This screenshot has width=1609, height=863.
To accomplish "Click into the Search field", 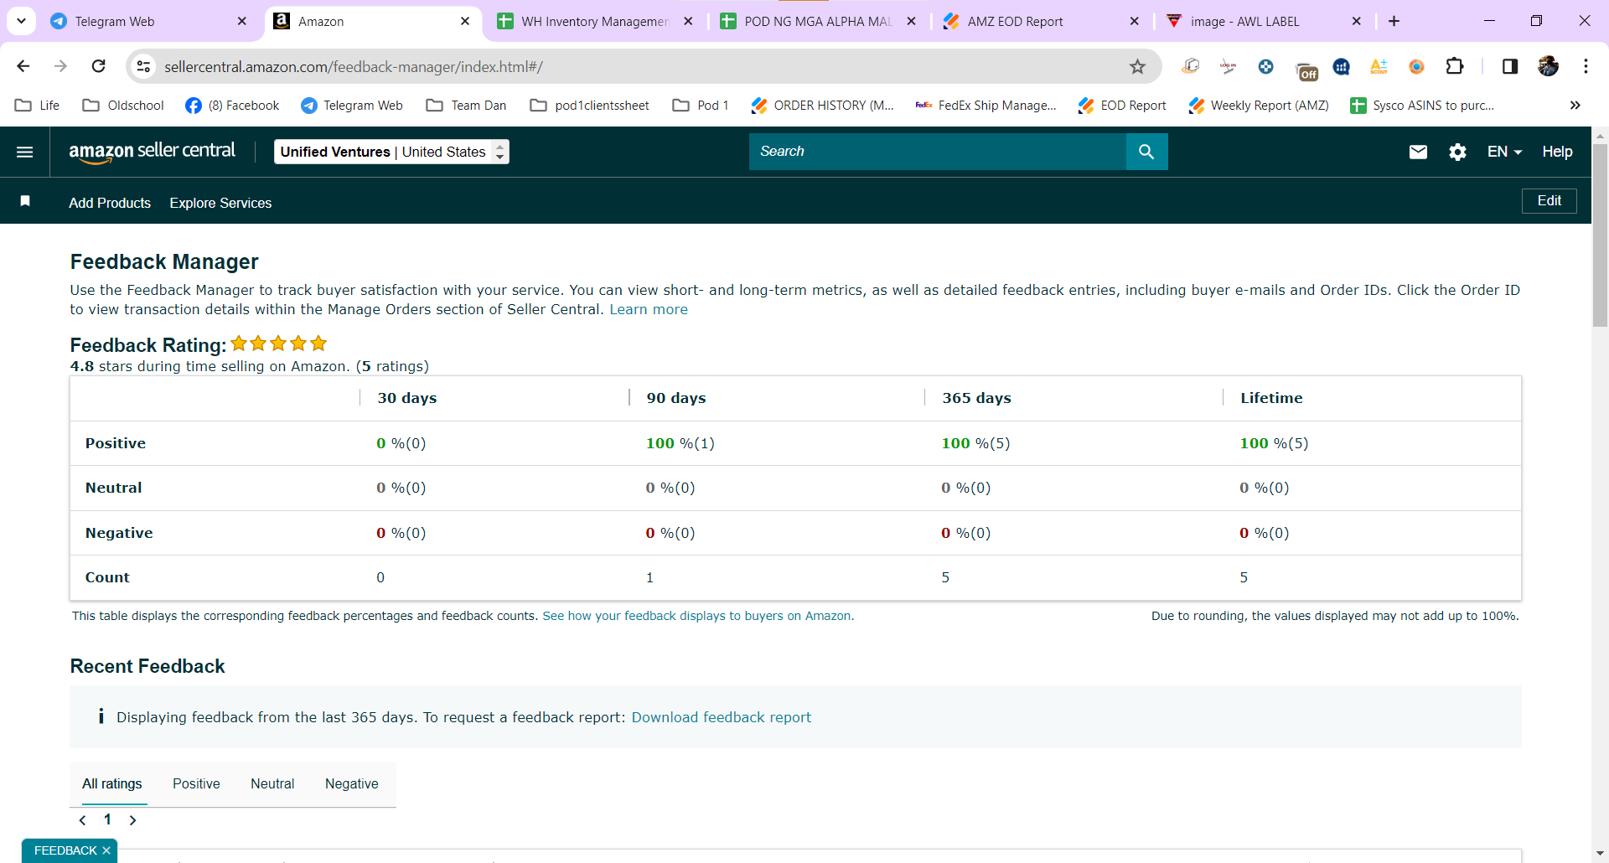I will [x=938, y=152].
